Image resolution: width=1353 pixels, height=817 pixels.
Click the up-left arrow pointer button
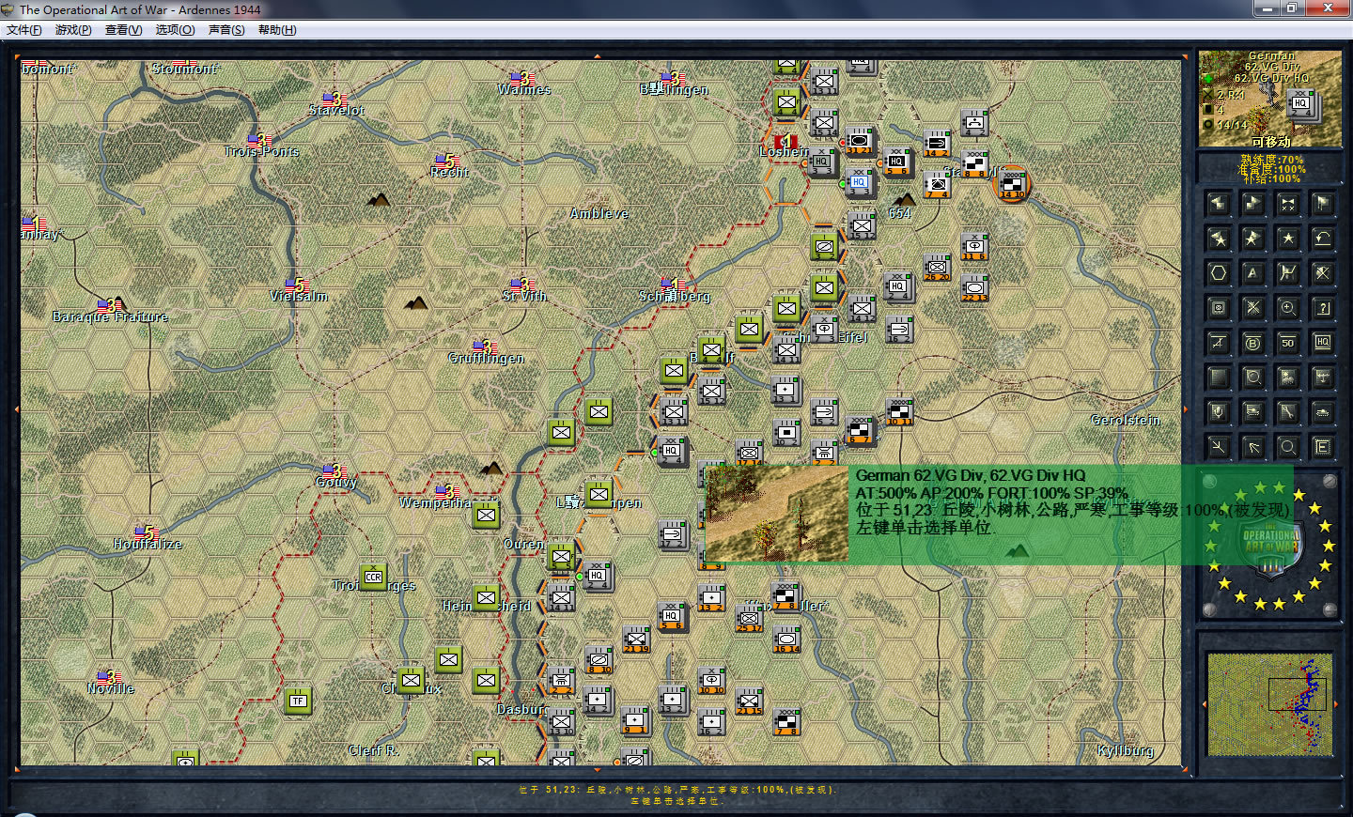coord(1253,447)
